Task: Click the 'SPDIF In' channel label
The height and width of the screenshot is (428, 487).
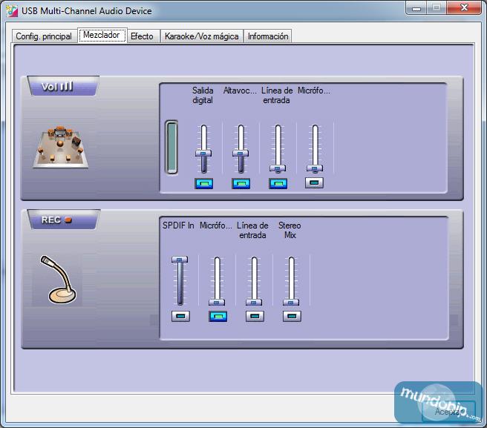Action: pyautogui.click(x=178, y=225)
